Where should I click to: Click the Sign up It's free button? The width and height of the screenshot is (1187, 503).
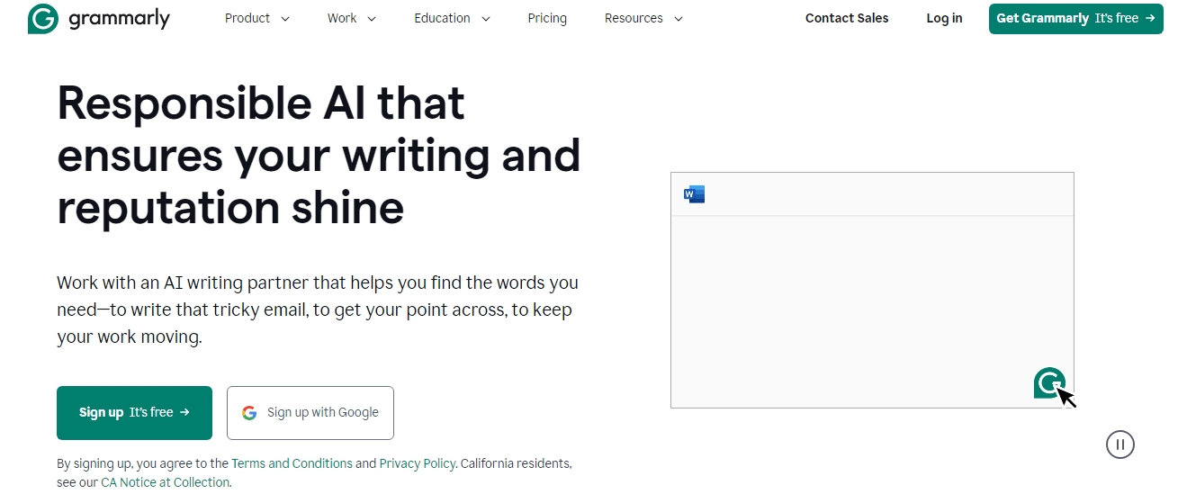[x=134, y=413]
